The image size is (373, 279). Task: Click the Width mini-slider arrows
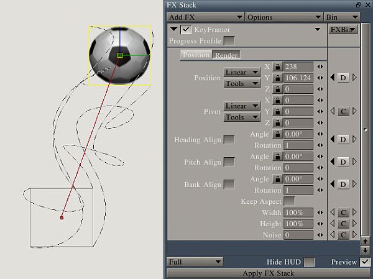(320, 213)
